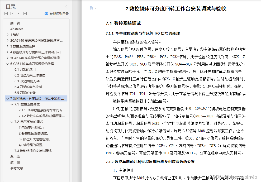Expand the 3 数控系统的选择 node
The height and width of the screenshot is (182, 261).
[x=7, y=46]
